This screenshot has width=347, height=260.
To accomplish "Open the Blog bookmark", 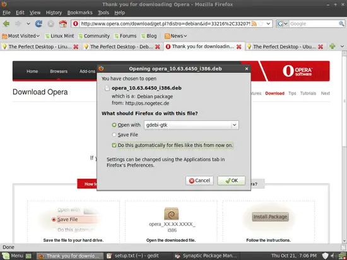I will (x=149, y=36).
